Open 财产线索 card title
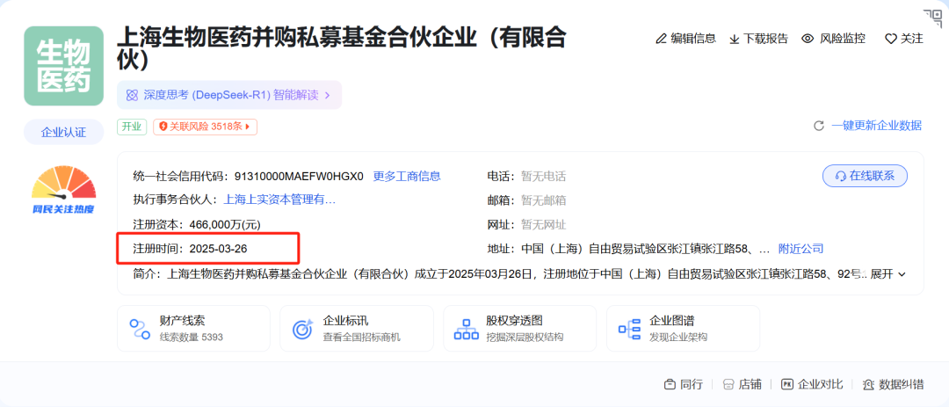The width and height of the screenshot is (949, 407). point(183,321)
